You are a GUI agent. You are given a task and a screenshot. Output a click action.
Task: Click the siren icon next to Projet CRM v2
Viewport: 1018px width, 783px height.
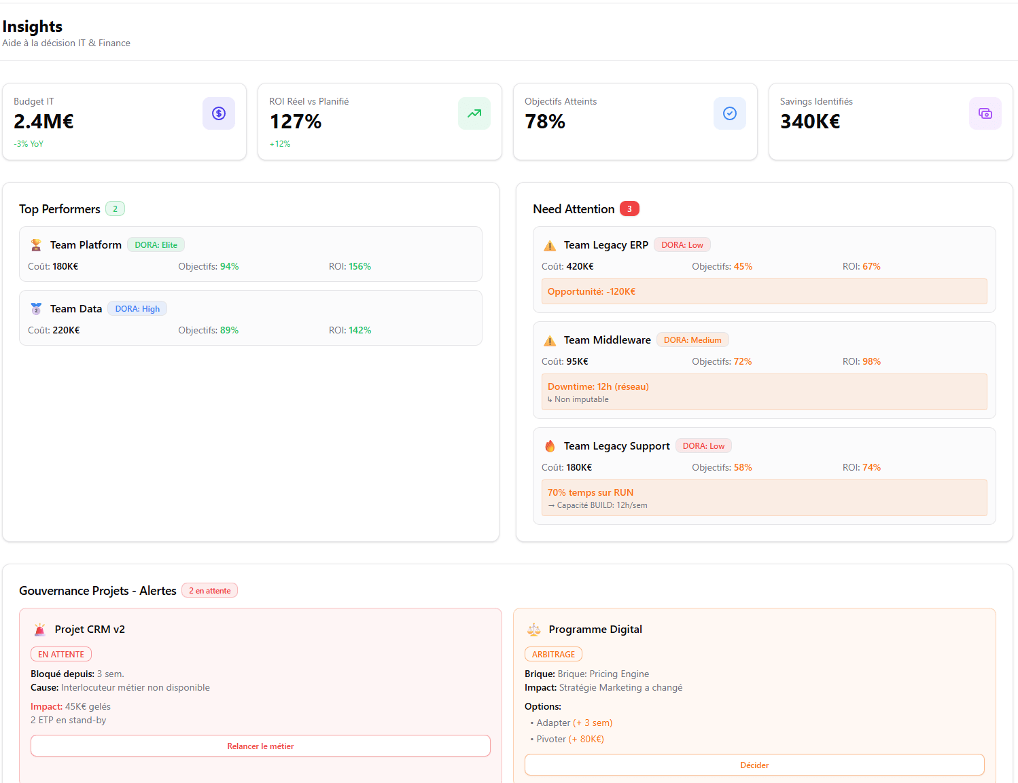pyautogui.click(x=40, y=630)
